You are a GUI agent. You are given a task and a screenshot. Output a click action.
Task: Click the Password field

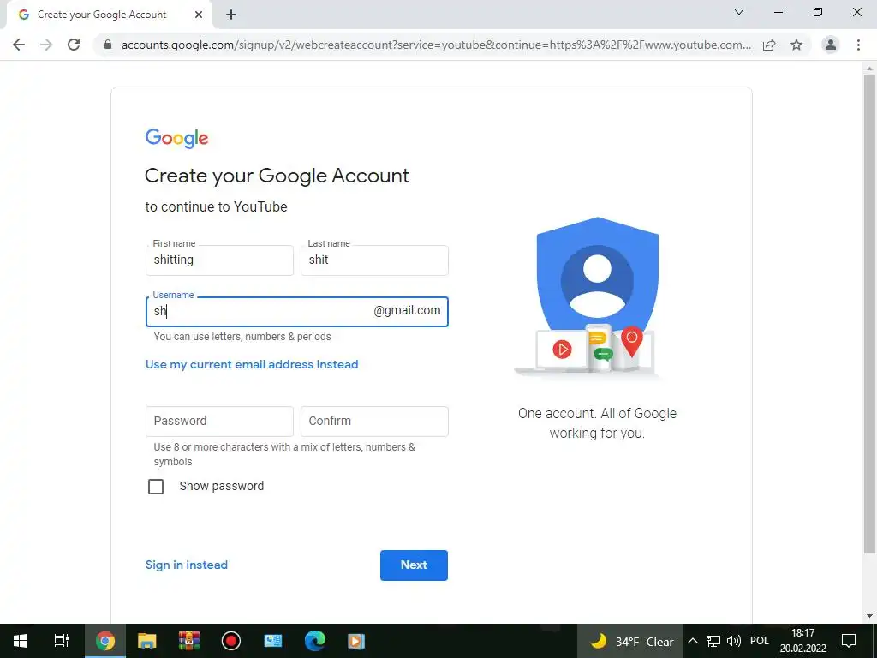[219, 422]
